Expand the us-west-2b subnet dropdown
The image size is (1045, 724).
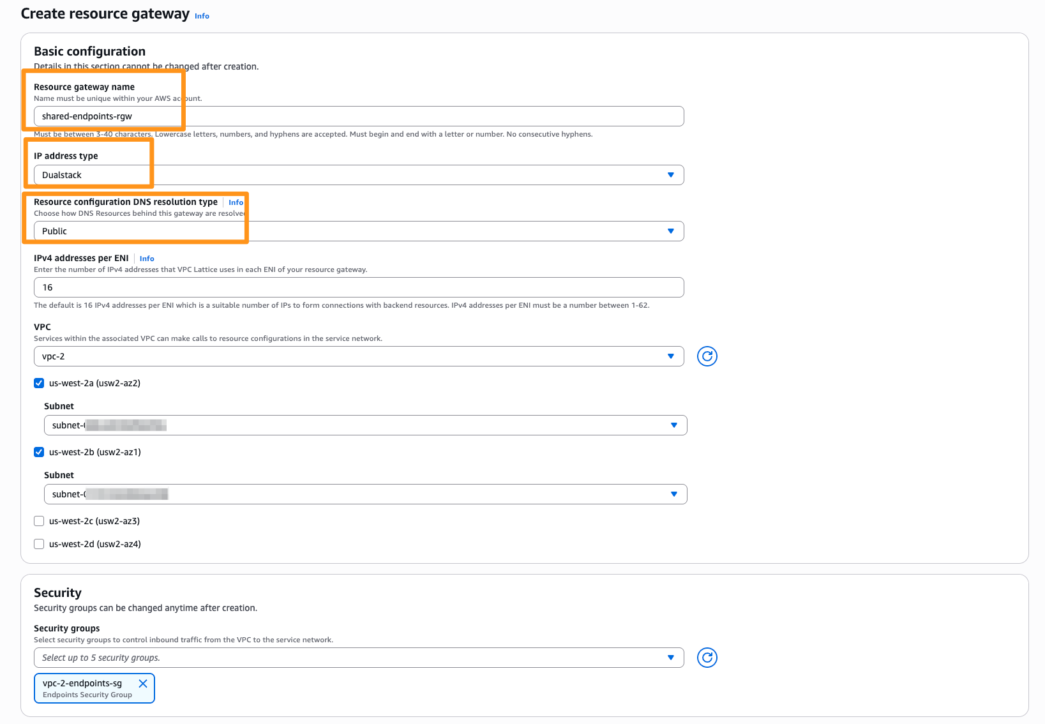pos(365,494)
